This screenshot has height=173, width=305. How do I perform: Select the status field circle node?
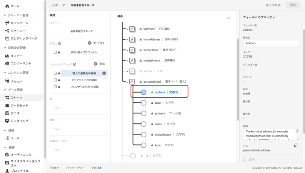144,124
